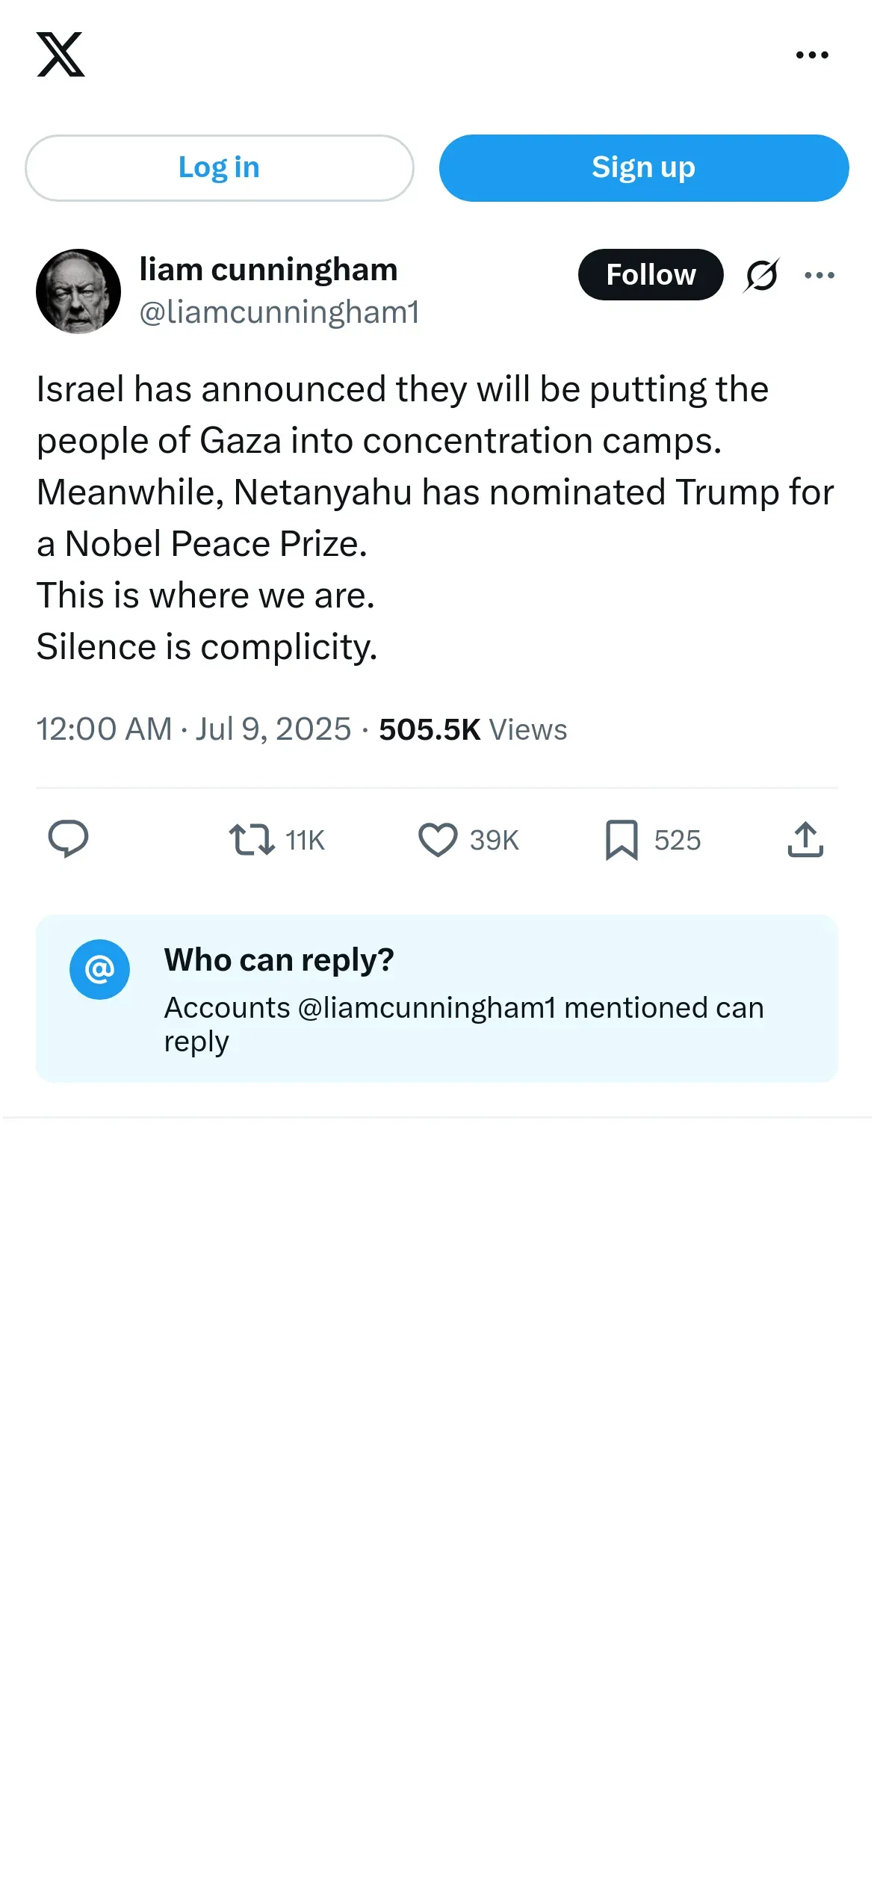Bookmark this post

[622, 839]
